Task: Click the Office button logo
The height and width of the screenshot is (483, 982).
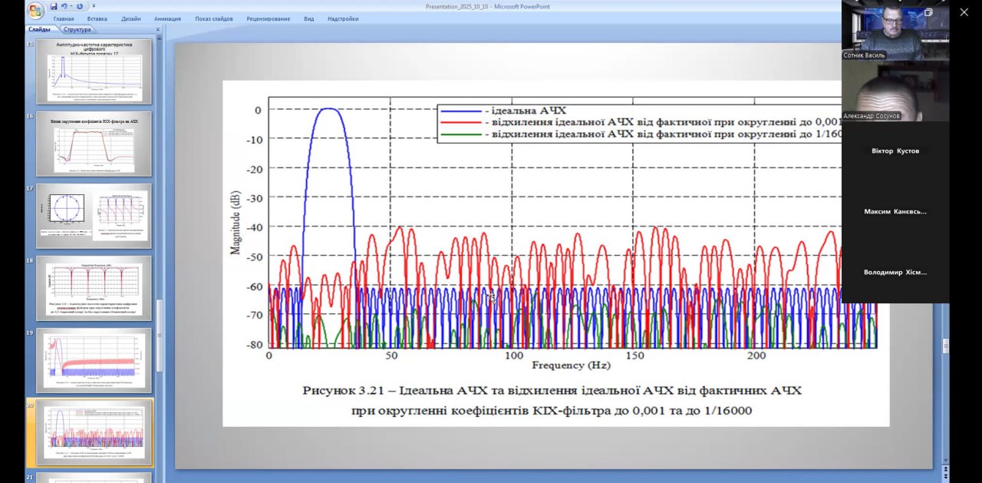Action: point(35,10)
